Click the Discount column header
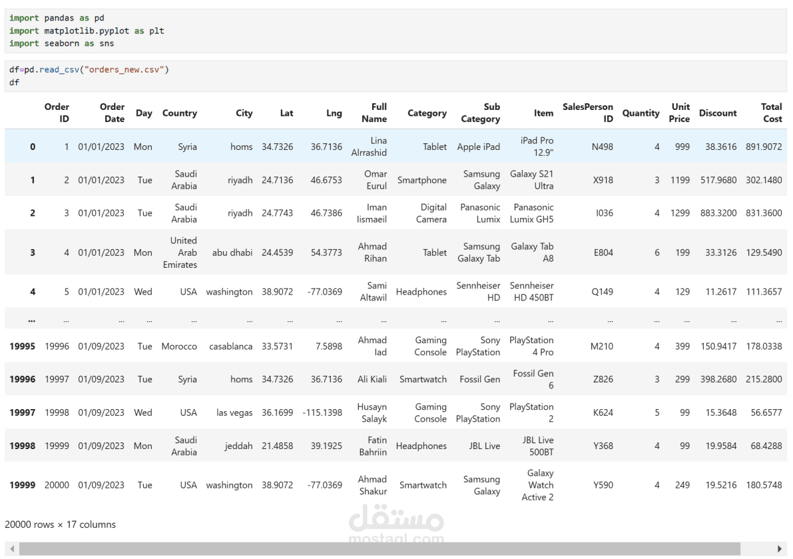793x559 pixels. pyautogui.click(x=718, y=113)
